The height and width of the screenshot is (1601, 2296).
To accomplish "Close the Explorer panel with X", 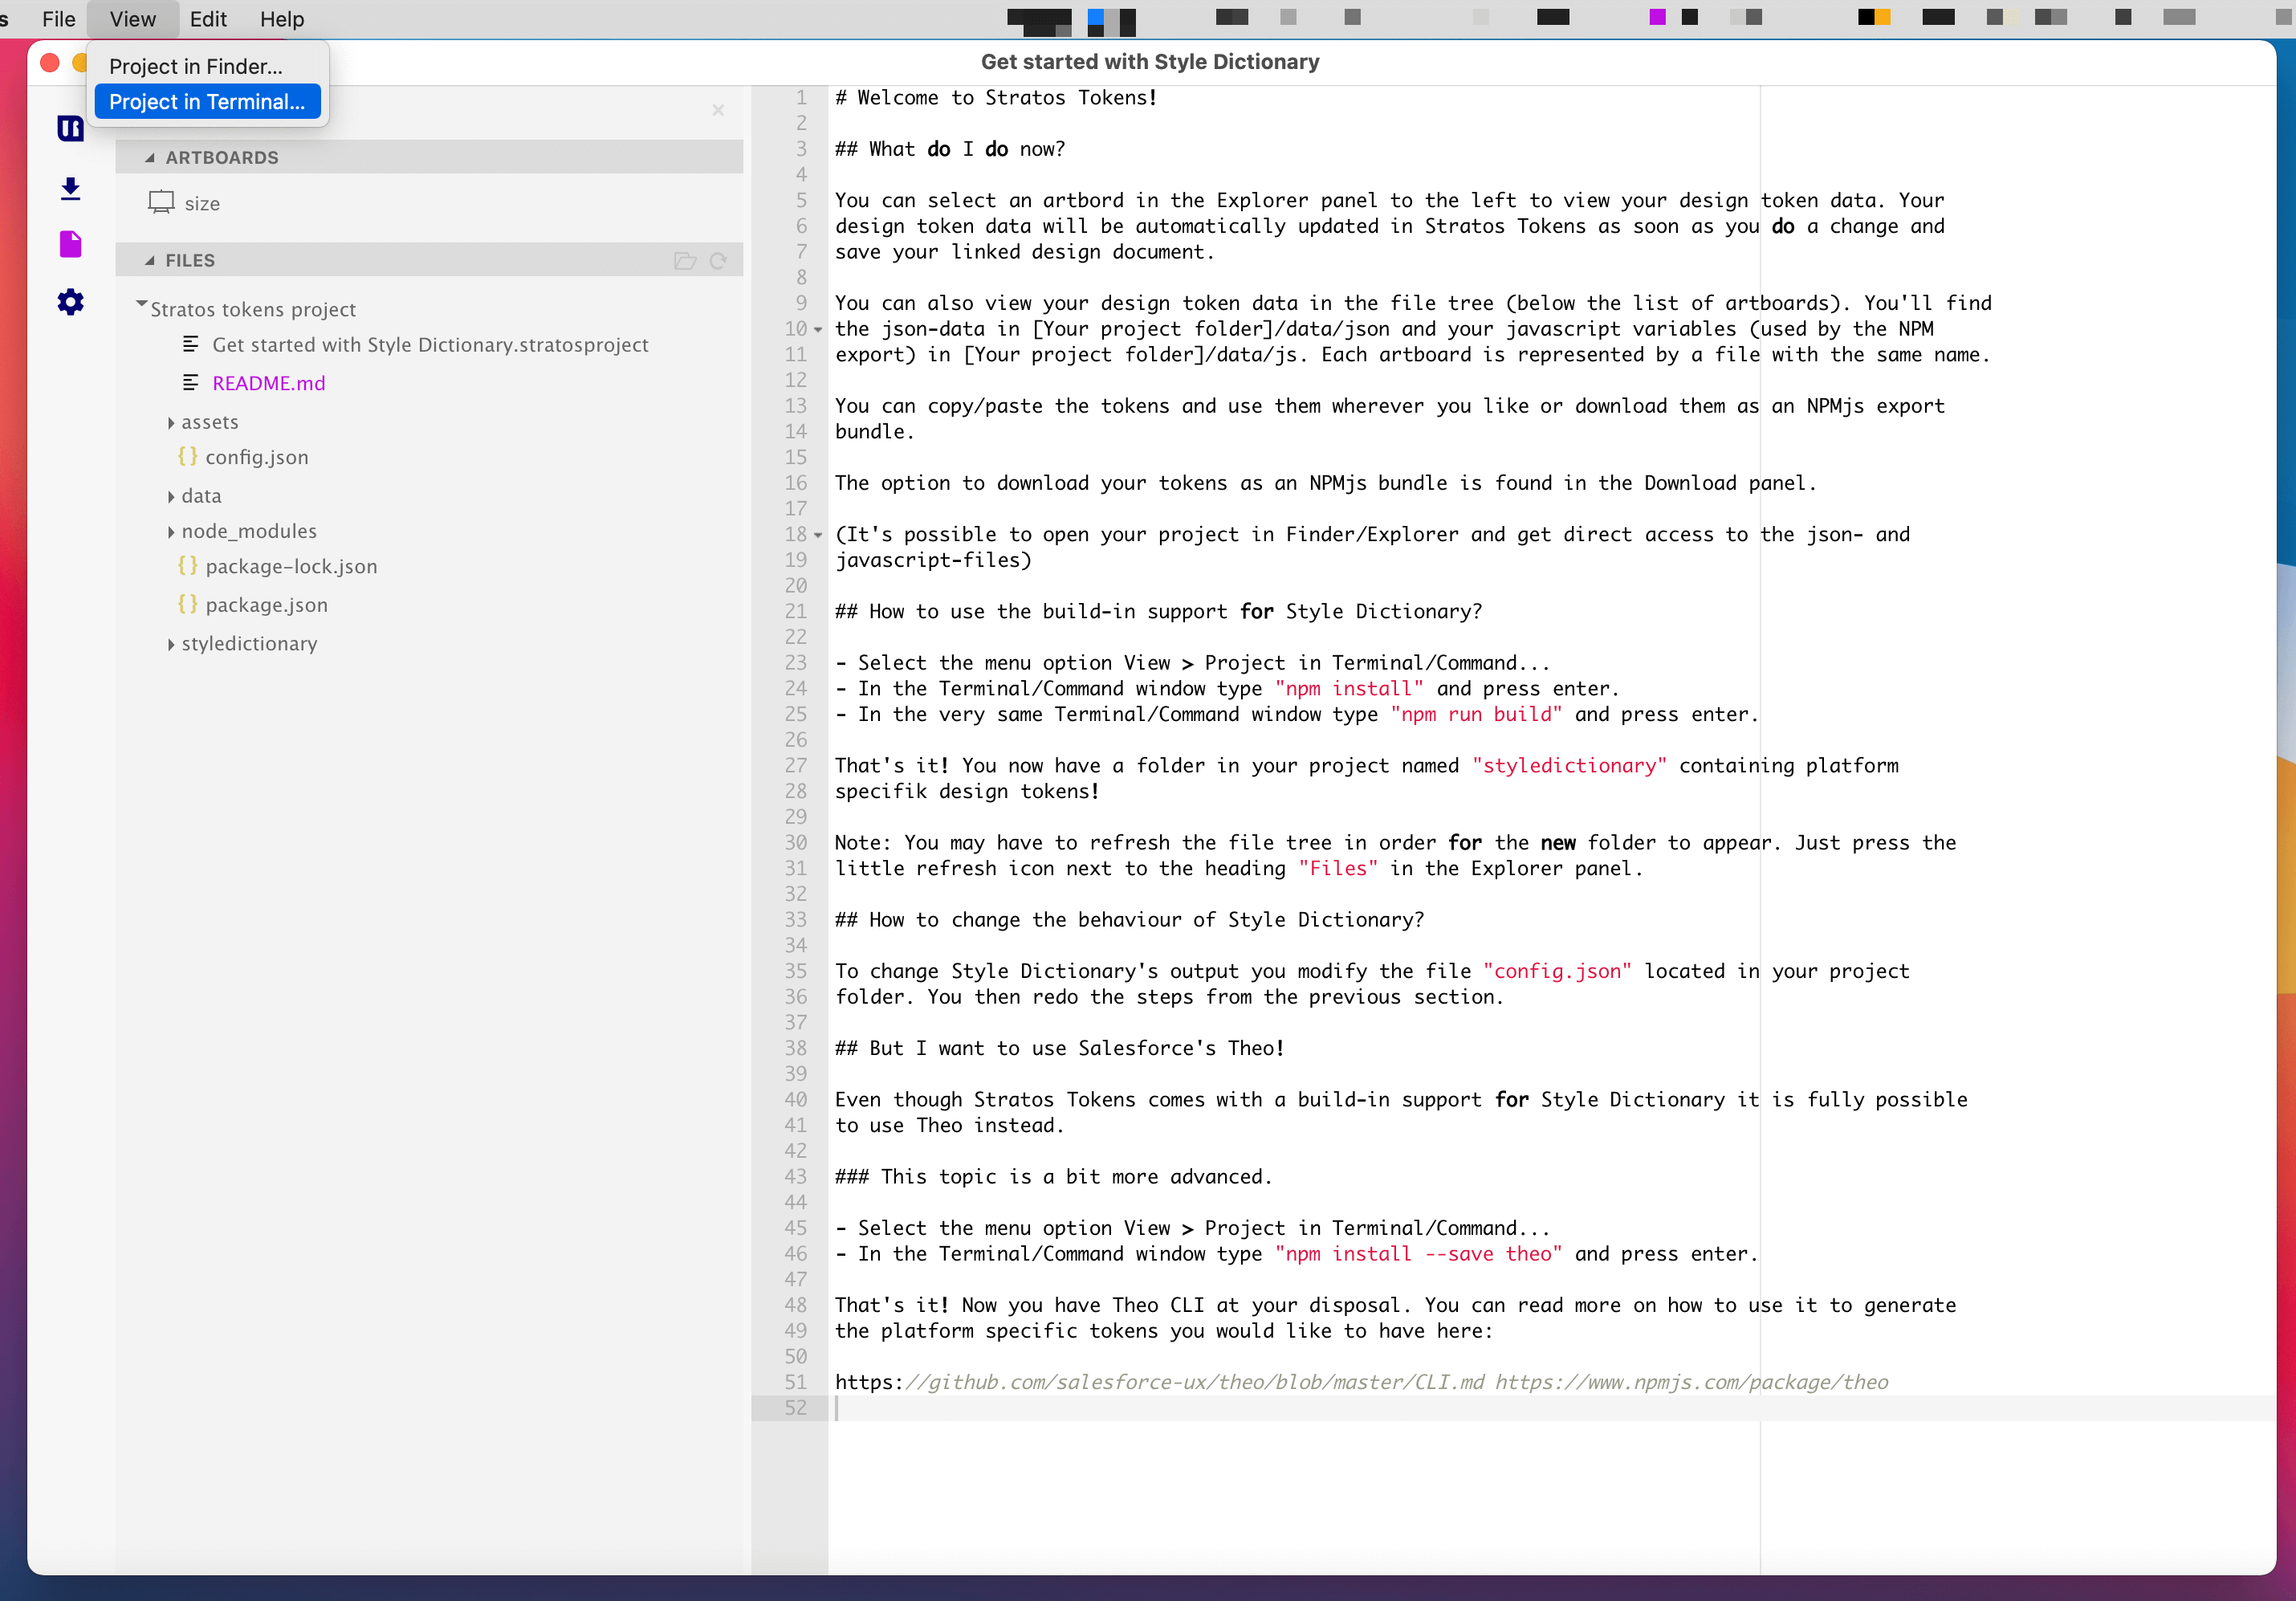I will pyautogui.click(x=718, y=110).
